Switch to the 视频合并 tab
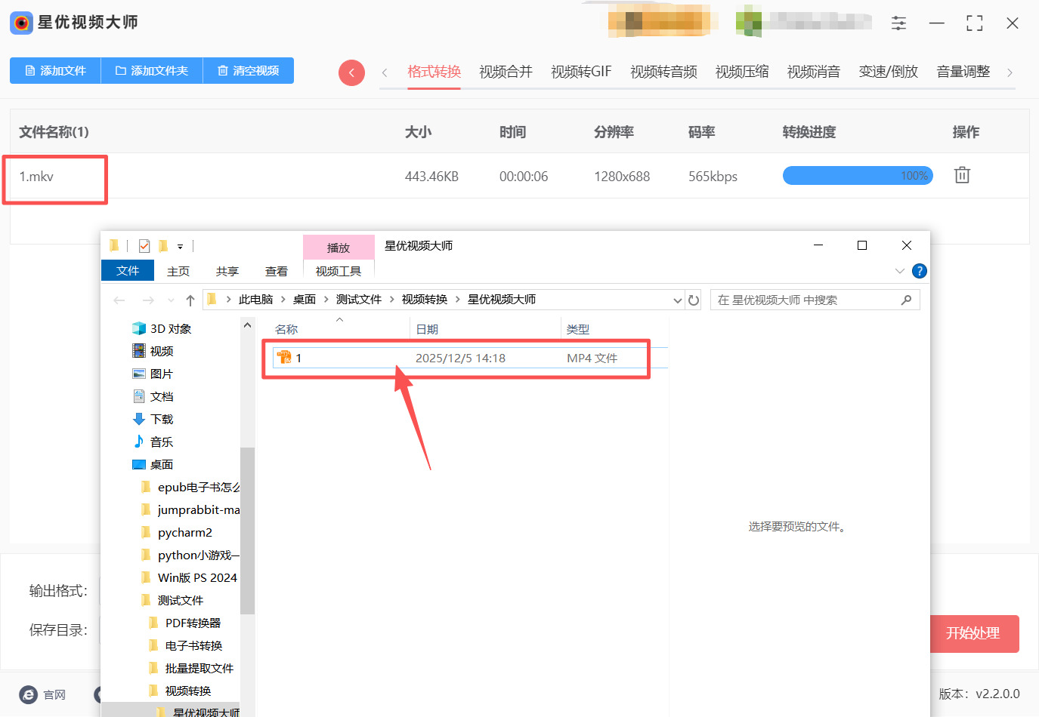Viewport: 1039px width, 717px height. point(505,72)
